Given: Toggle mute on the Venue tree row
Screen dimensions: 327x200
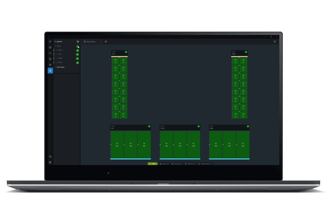Looking at the screenshot, I should [x=77, y=46].
